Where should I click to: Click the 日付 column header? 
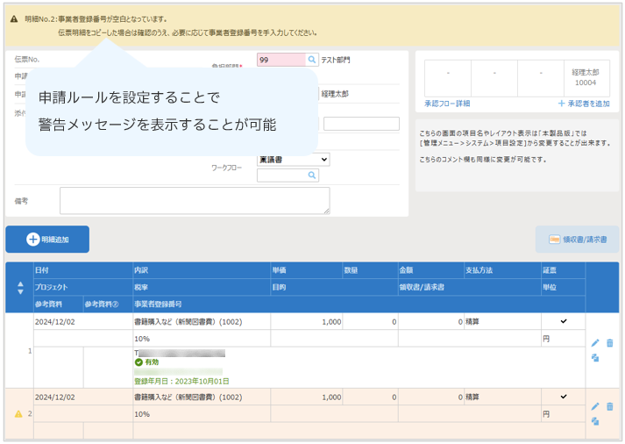click(42, 270)
